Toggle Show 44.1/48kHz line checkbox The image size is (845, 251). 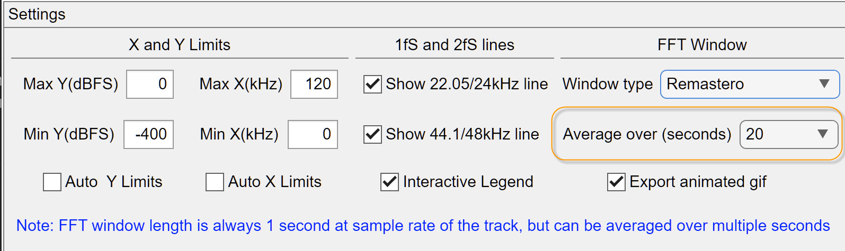(372, 134)
